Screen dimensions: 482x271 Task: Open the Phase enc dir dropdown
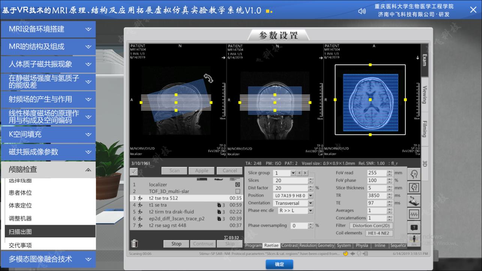(x=310, y=211)
